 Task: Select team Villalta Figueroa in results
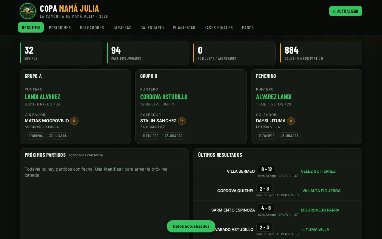click(x=321, y=191)
